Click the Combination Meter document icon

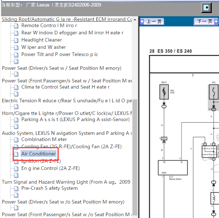click(16, 140)
